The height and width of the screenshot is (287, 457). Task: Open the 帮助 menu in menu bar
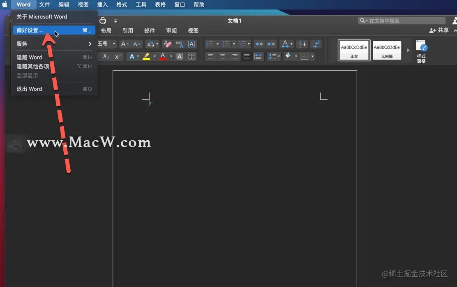tap(199, 5)
